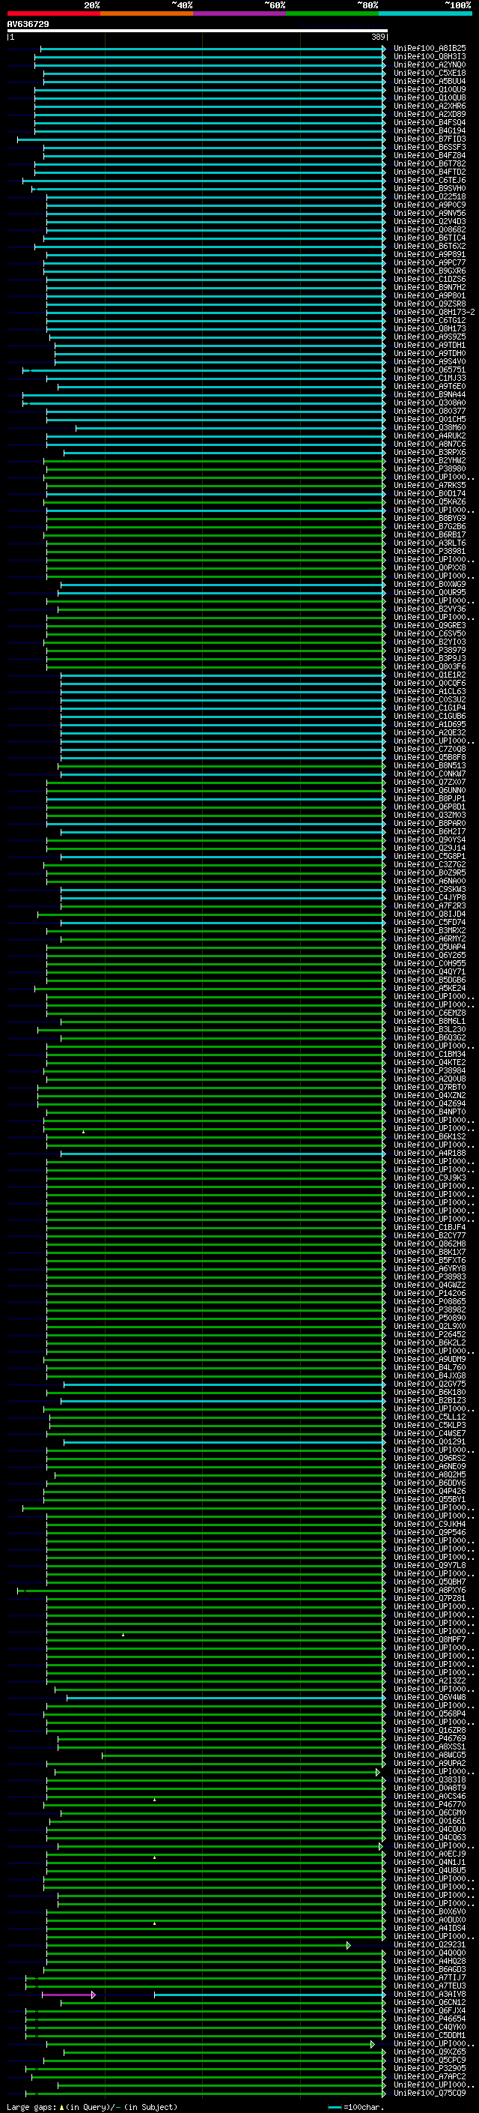This screenshot has height=2113, width=479.
Task: Click the UniRef100_A1CL63 label
Action: 429,693
